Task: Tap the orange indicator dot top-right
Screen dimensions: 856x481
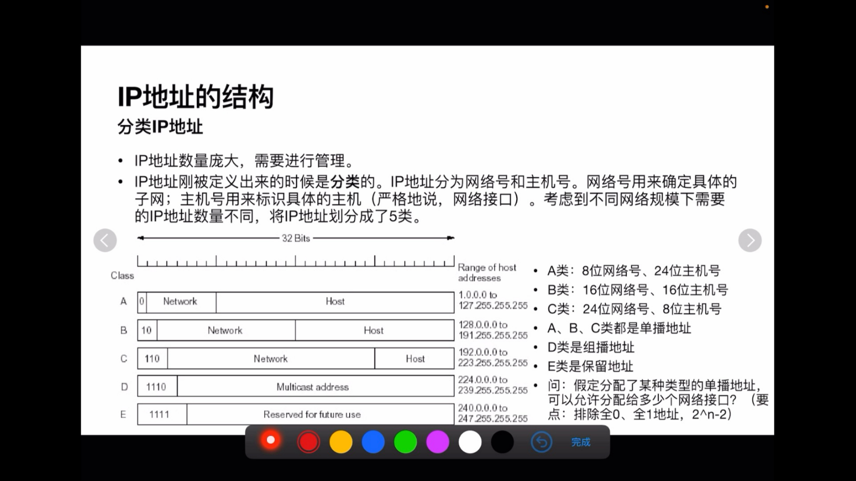Action: tap(767, 7)
